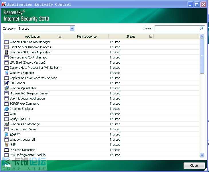Select the Client Server Runtime Process row

[101, 47]
